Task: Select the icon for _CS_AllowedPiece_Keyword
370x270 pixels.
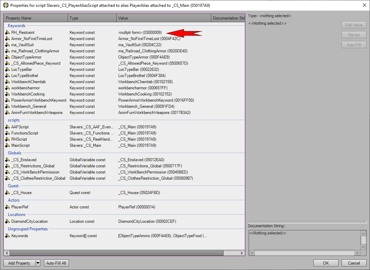Action: (x=7, y=63)
